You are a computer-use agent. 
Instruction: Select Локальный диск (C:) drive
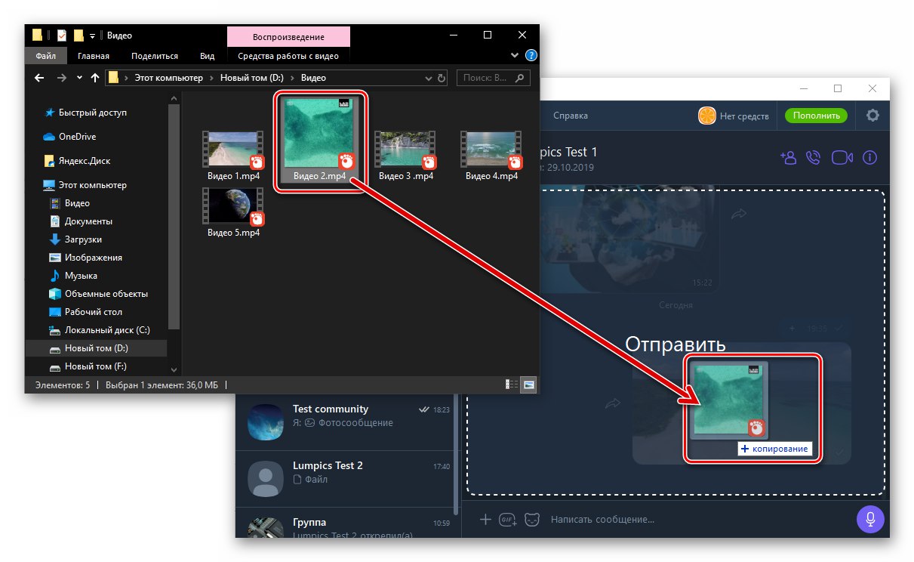[107, 330]
